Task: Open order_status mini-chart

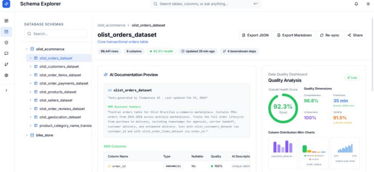Action: [314, 153]
